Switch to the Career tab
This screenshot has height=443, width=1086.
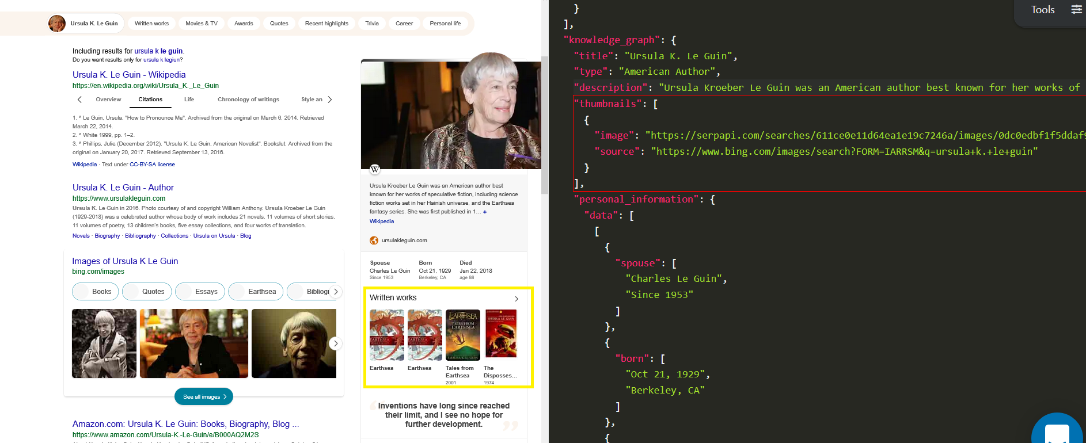coord(404,24)
